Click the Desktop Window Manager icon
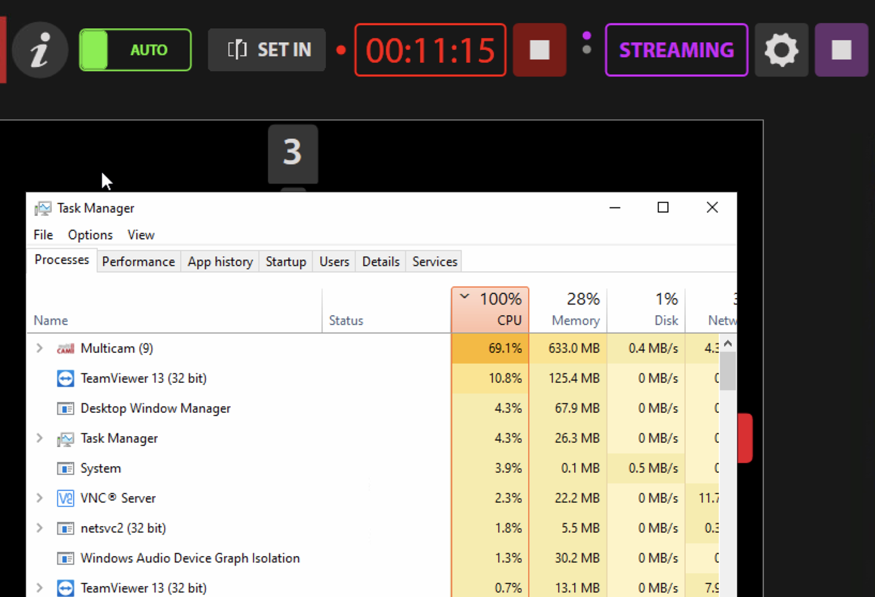The image size is (875, 597). tap(65, 409)
